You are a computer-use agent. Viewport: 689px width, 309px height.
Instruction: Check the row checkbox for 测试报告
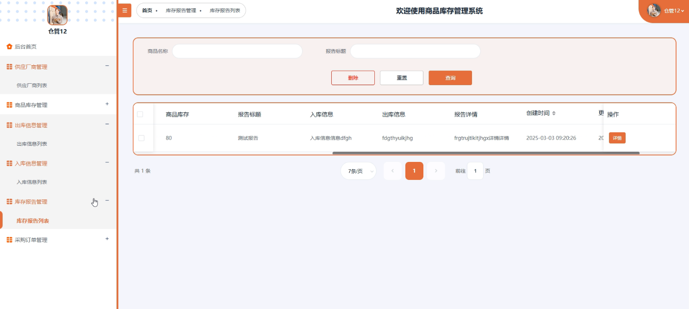tap(142, 138)
